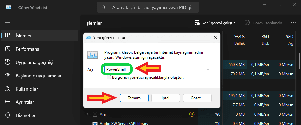Sort by the Ağ column header
Viewport: 301px width, 125px height.
(283, 40)
